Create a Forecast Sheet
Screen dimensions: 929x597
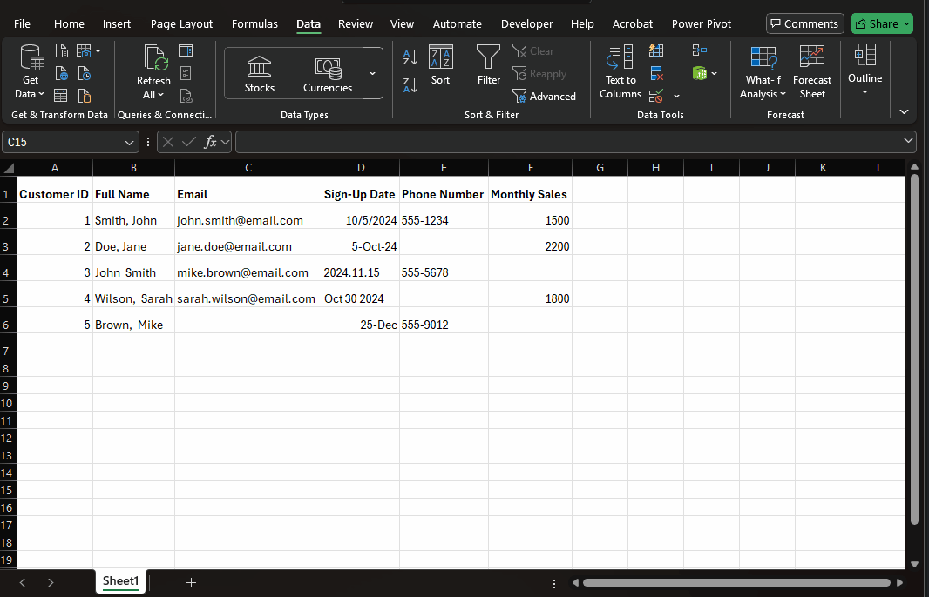coord(811,72)
